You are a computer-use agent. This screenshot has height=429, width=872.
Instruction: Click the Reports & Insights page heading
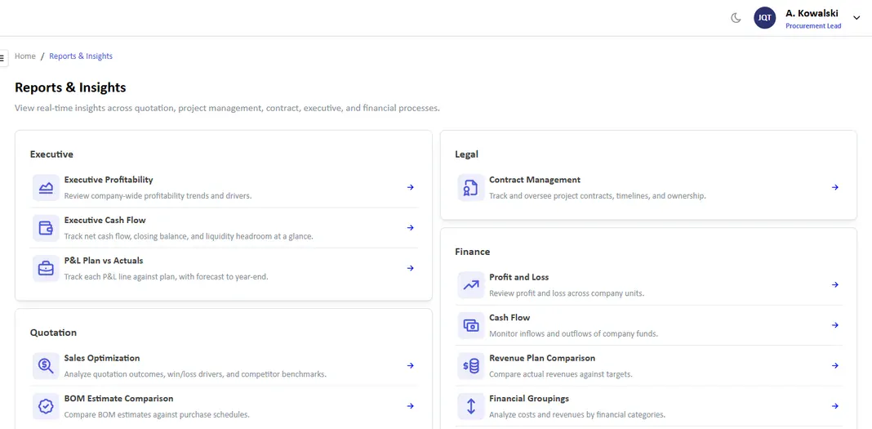click(x=70, y=87)
